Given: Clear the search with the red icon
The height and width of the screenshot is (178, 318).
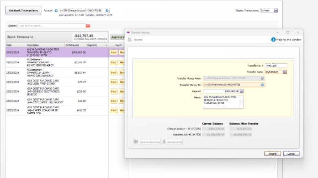Looking at the screenshot, I should tap(88, 26).
